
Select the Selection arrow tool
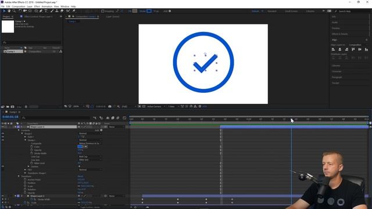point(4,11)
